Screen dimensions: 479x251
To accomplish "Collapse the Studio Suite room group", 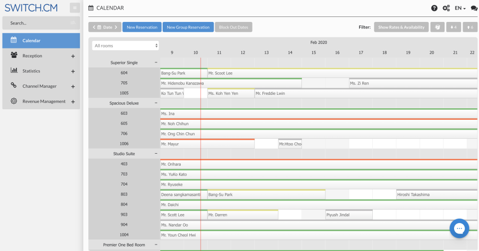I will pos(156,154).
